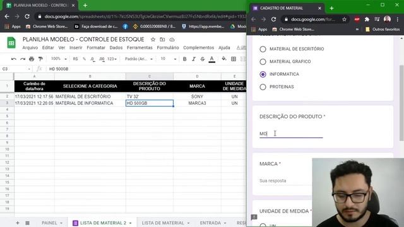Click the MARCA Sua resposta field
This screenshot has height=227, width=404.
click(x=285, y=181)
